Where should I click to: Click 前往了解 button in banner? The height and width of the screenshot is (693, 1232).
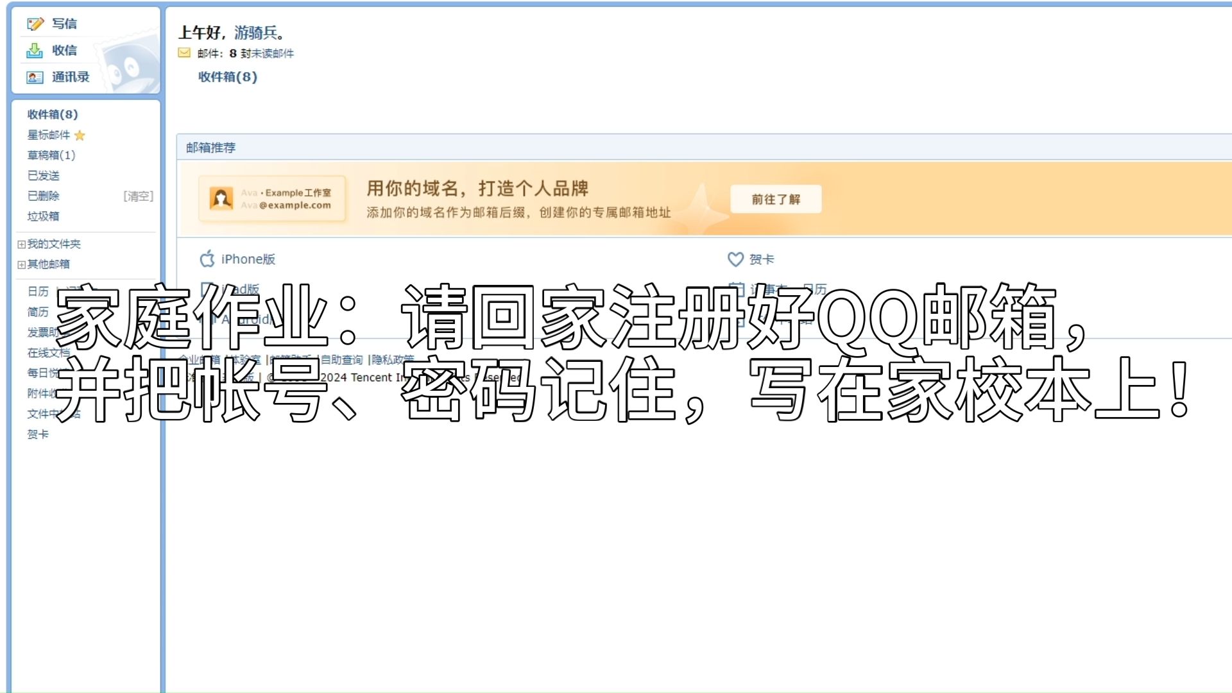click(776, 200)
